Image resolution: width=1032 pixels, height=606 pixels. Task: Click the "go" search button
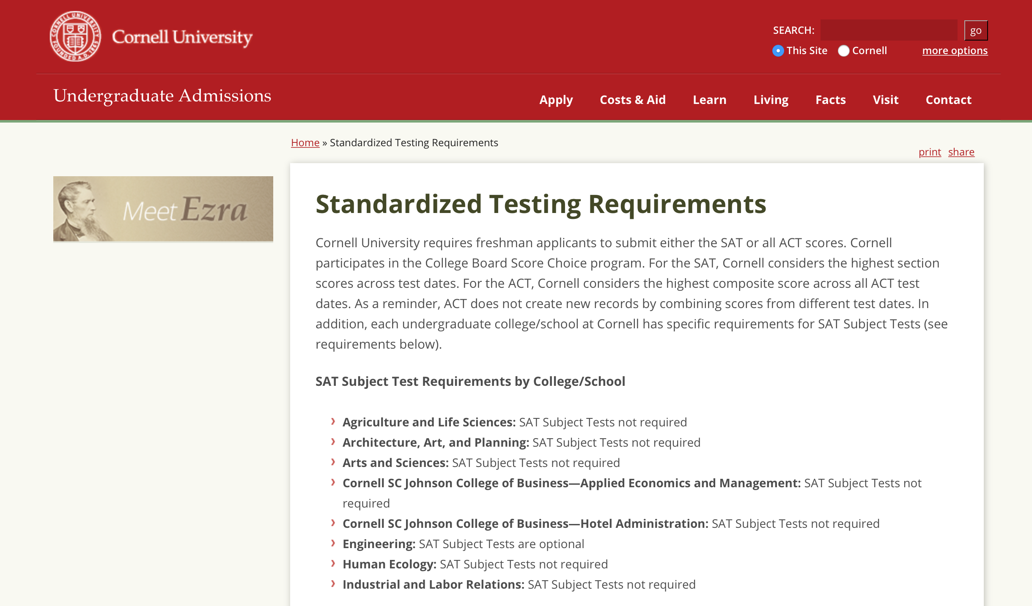tap(976, 30)
